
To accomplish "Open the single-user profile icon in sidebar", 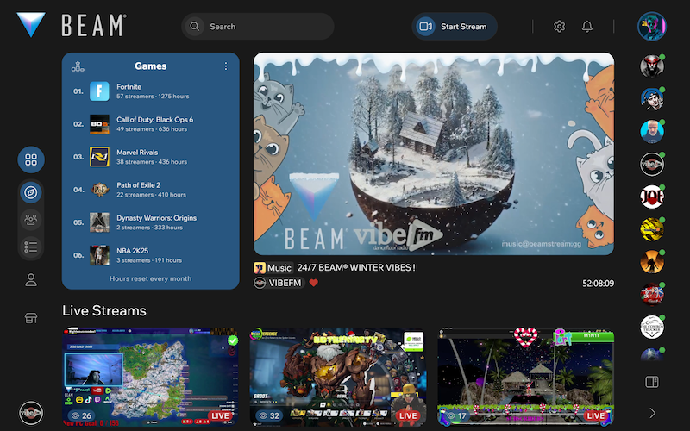I will coord(31,279).
